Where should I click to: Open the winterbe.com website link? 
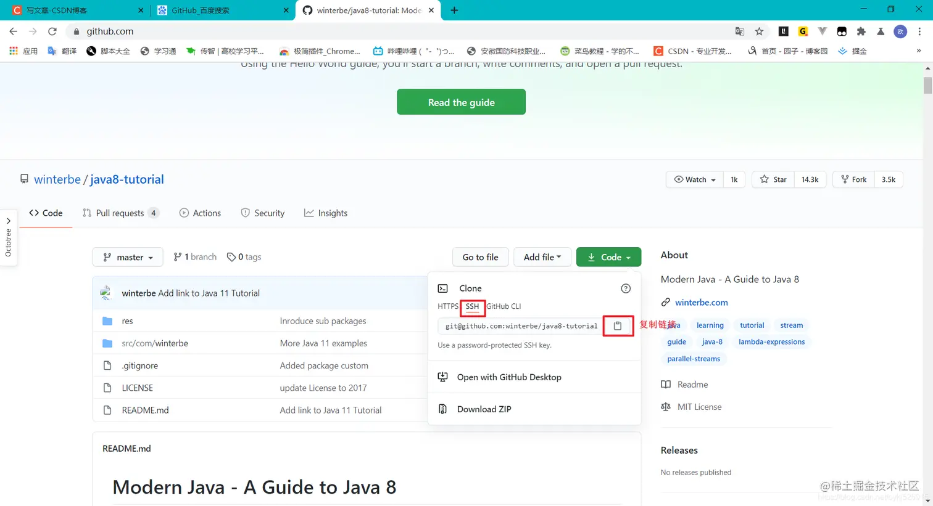pyautogui.click(x=702, y=303)
